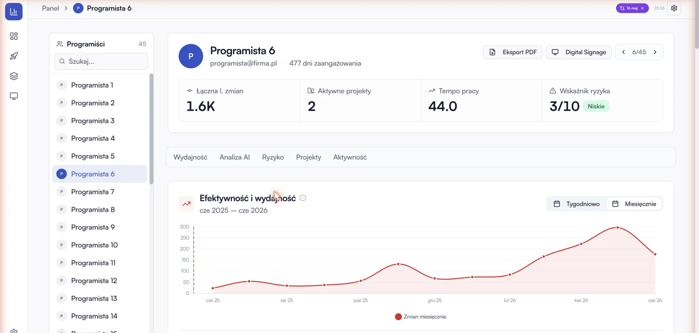The image size is (699, 333).
Task: Go to next programmer with right chevron
Action: 655,52
